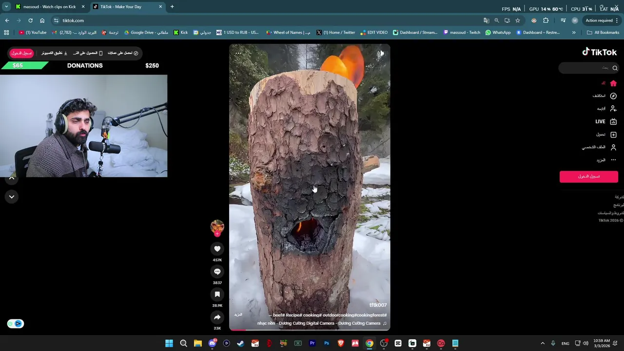Viewport: 624px width, 351px height.
Task: Bookmark the video to favorites
Action: click(217, 294)
